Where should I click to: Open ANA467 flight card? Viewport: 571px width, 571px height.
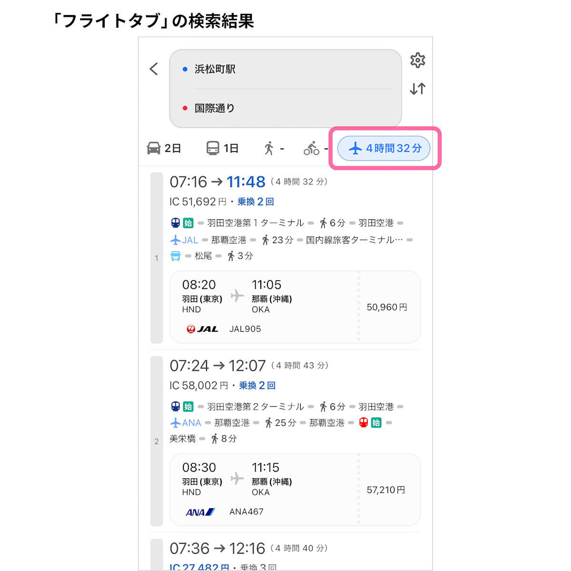295,490
